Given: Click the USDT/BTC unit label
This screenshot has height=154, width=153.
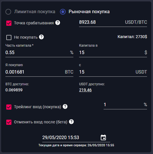Looking at the screenshot, I should (136, 22).
